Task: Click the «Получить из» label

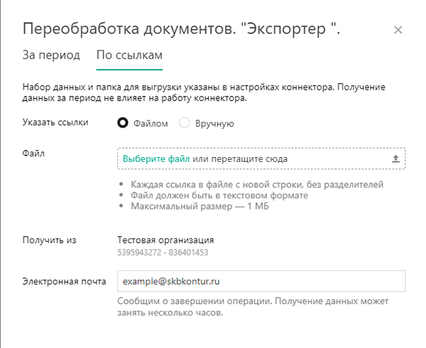Action: [49, 240]
